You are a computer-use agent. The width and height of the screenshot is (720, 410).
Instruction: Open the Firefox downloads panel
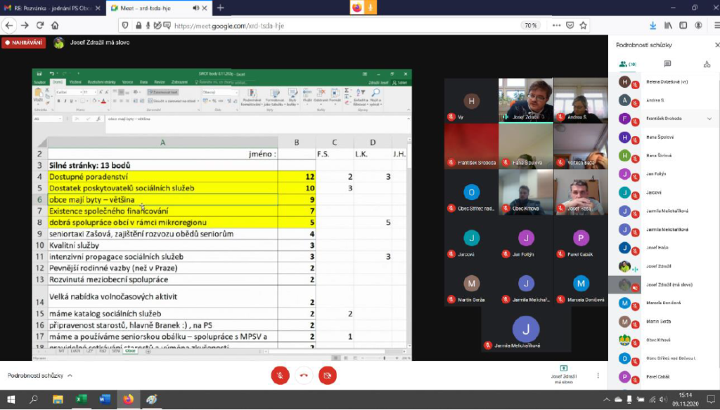click(652, 26)
